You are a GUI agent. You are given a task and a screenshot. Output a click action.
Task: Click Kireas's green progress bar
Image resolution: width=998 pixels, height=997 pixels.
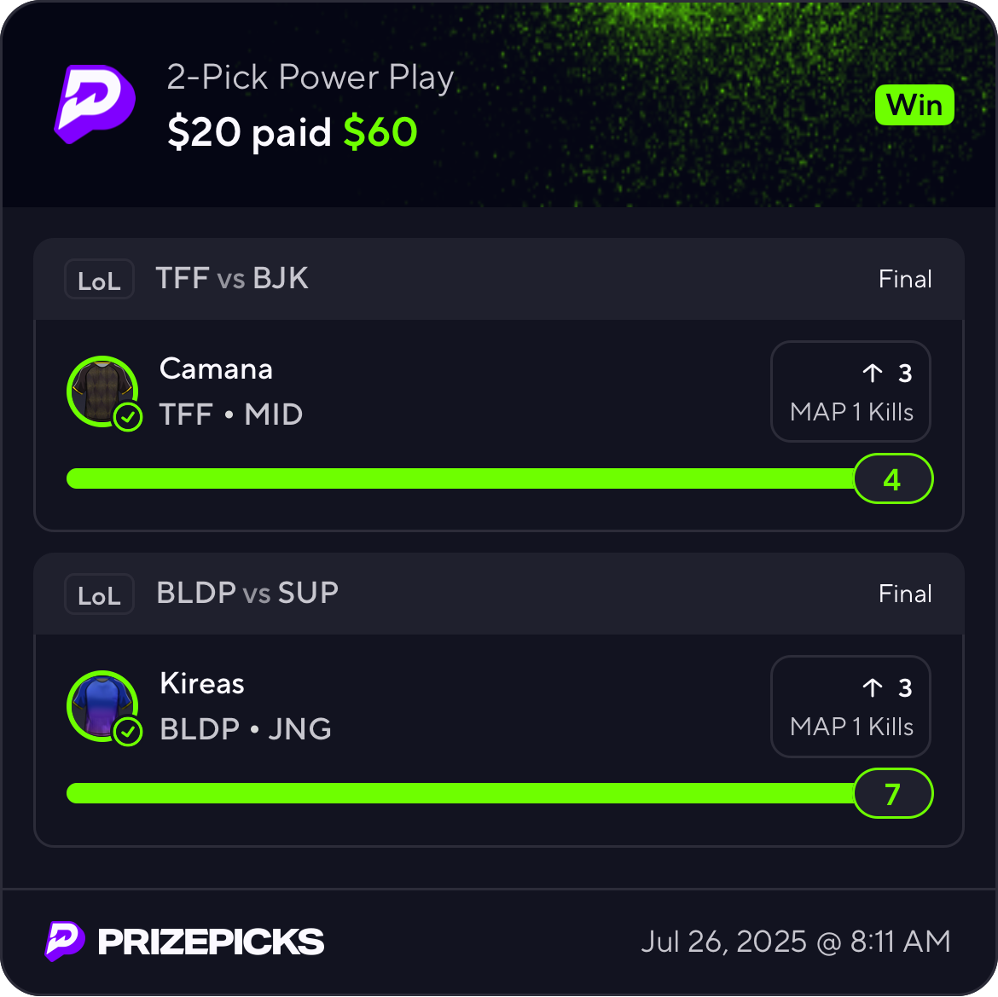tap(461, 793)
